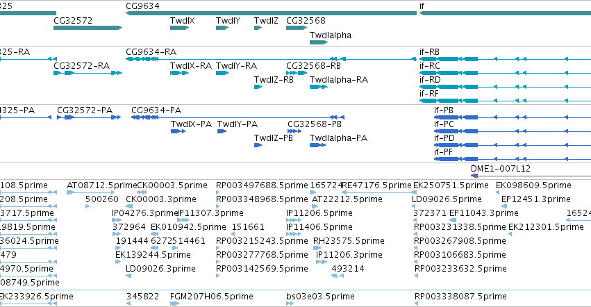The width and height of the screenshot is (591, 307).
Task: Select the bs03e03.5prime EST label
Action: (320, 297)
